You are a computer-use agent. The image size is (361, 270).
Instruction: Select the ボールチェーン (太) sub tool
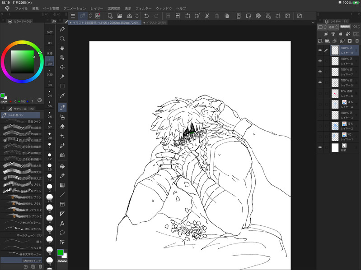point(21,235)
